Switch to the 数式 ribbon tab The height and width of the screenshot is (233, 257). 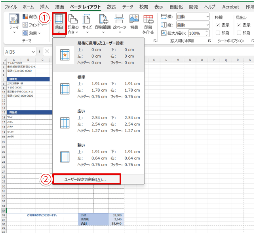[x=111, y=7]
